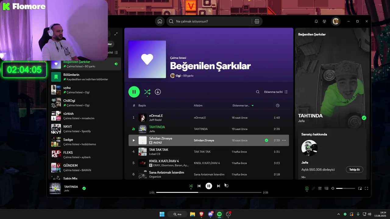
Task: Expand the library with arrows icon
Action: point(116,34)
